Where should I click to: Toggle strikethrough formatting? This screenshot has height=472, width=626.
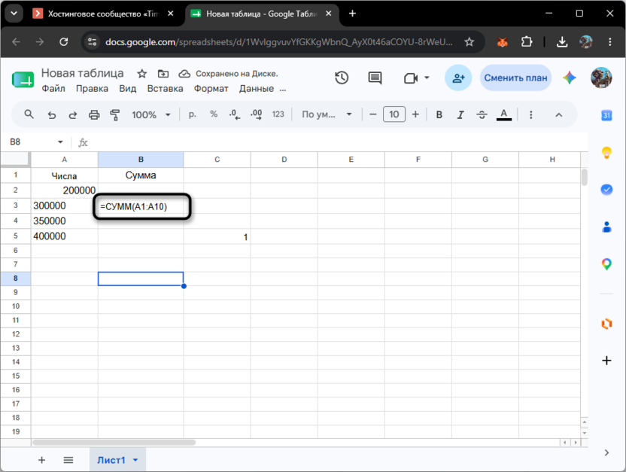click(x=482, y=115)
